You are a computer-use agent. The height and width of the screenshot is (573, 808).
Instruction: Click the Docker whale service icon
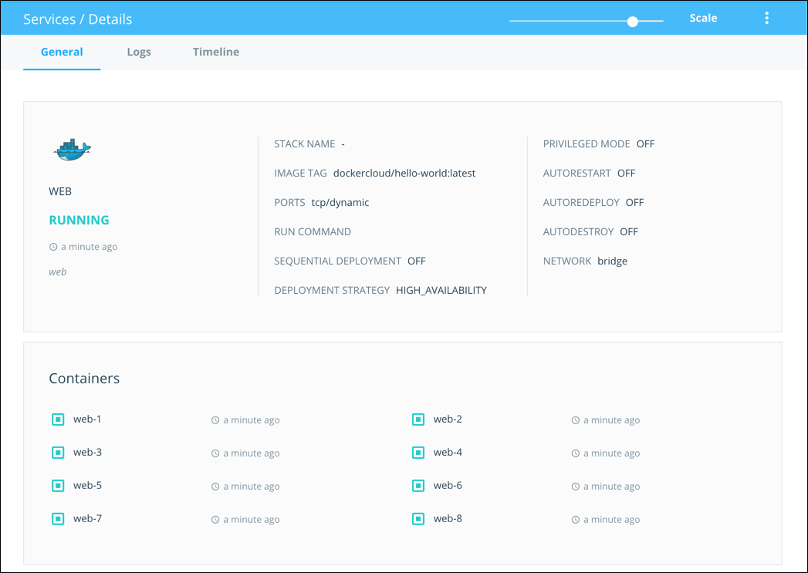[x=72, y=150]
